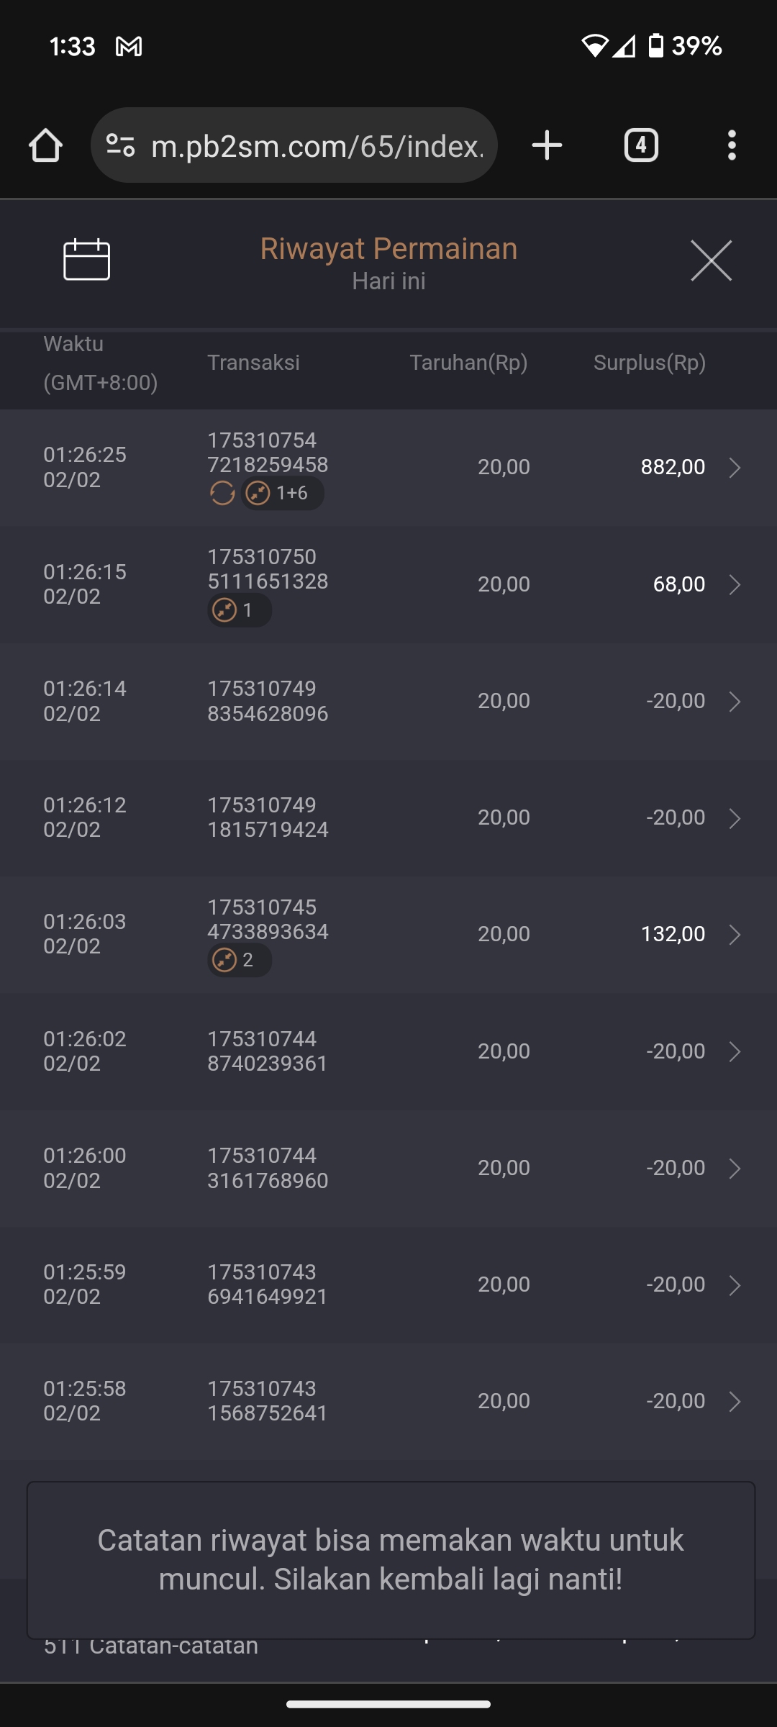Image resolution: width=777 pixels, height=1727 pixels.
Task: Select the transaction 175310749 1815719424 row
Action: [x=268, y=817]
